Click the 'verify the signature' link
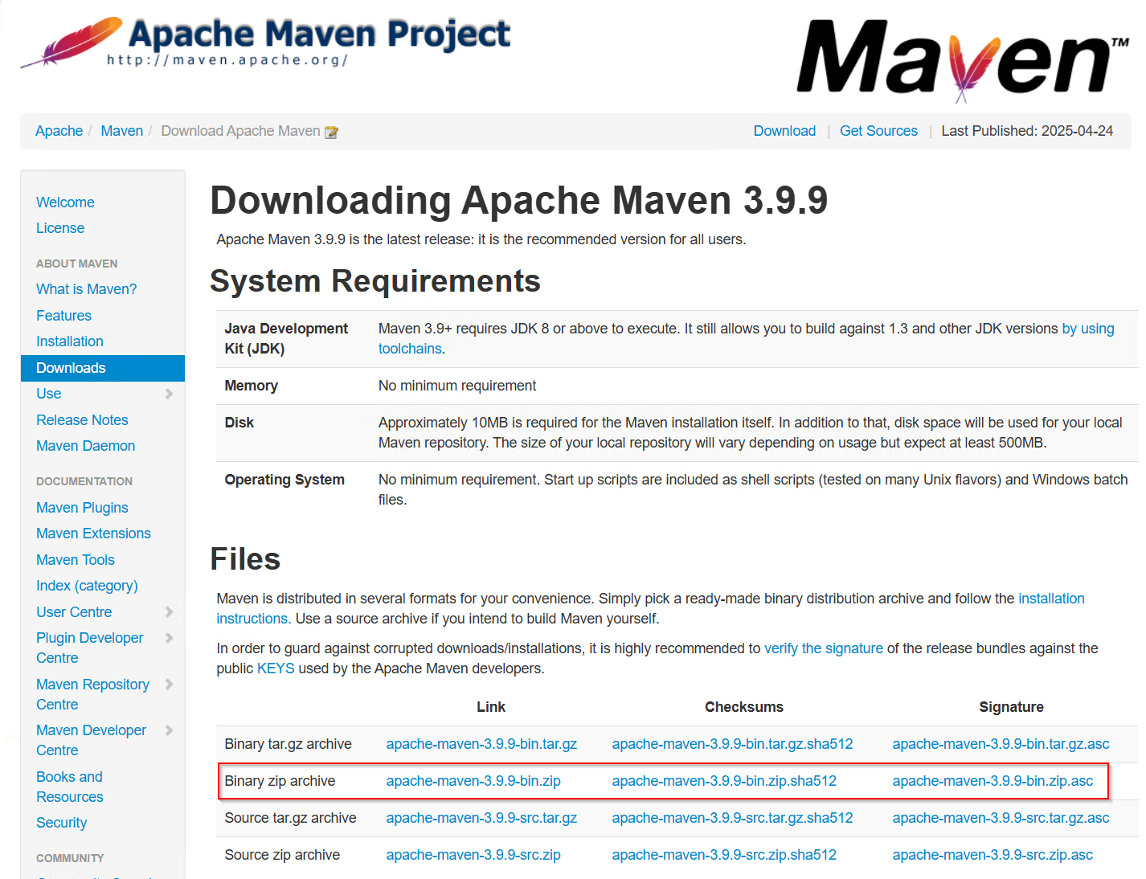Viewport: 1146px width, 879px height. 824,648
